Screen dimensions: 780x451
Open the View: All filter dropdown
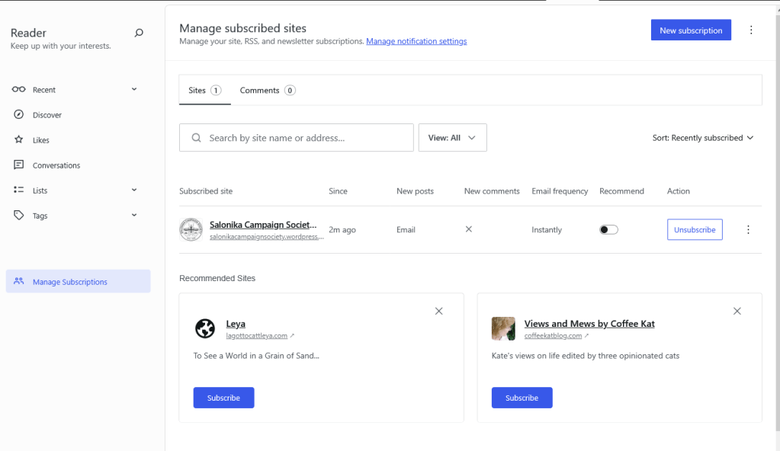tap(452, 138)
